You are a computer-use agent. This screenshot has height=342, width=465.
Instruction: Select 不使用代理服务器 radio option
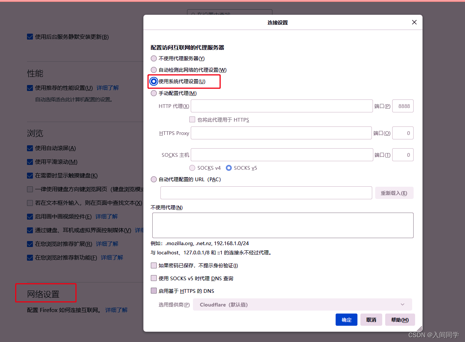click(154, 58)
